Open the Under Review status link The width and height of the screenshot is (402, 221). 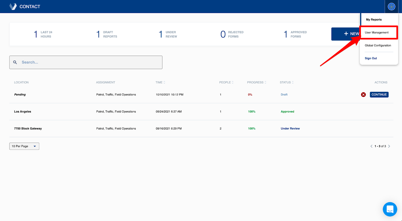pos(290,129)
